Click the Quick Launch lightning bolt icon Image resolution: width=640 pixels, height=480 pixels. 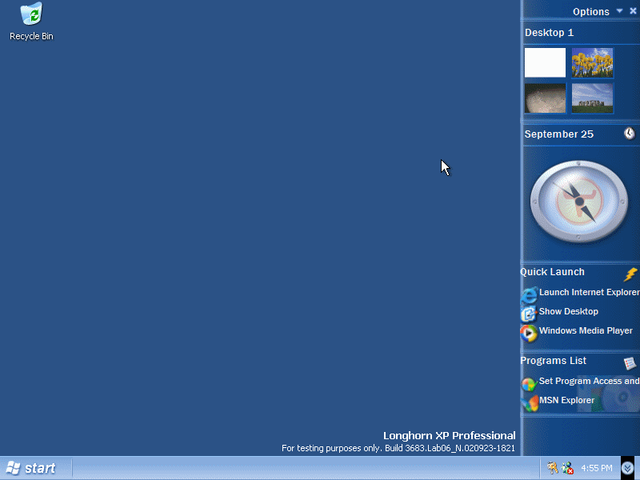tap(630, 274)
